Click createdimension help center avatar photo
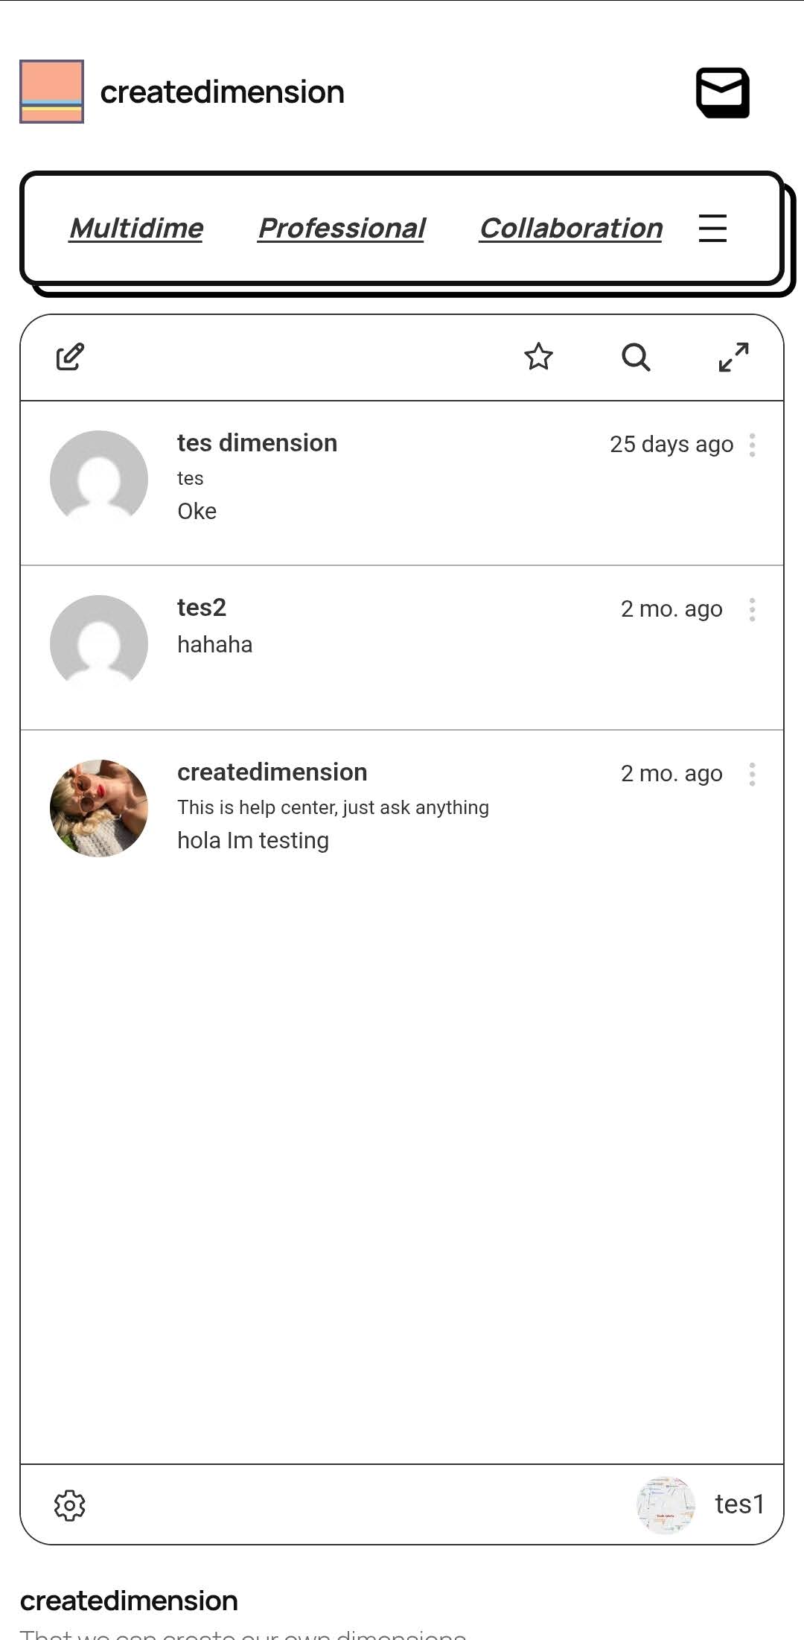This screenshot has width=804, height=1640. [x=99, y=808]
